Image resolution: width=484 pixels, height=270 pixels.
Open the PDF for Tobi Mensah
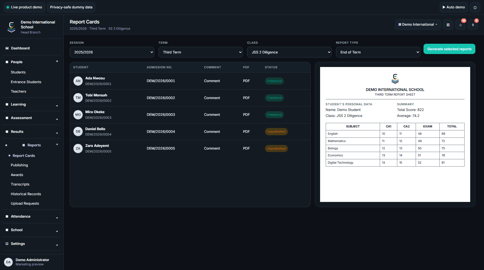246,98
